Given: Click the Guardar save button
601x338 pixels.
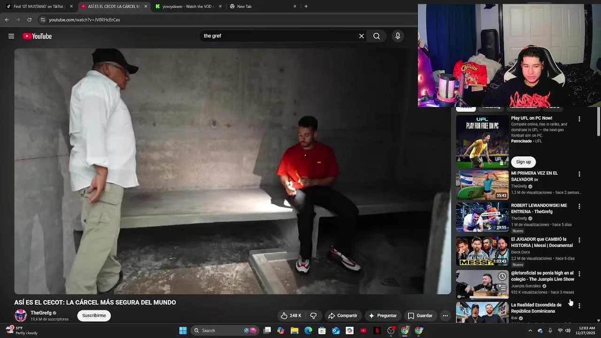Looking at the screenshot, I should tap(420, 315).
